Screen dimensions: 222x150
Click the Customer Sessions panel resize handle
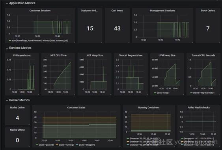[75, 42]
